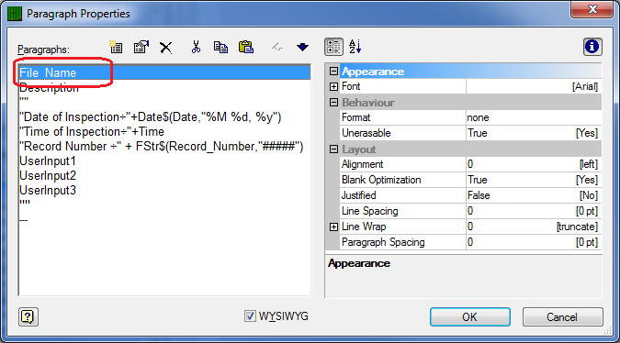The image size is (620, 343).
Task: Expand the Font property node
Action: [x=333, y=86]
